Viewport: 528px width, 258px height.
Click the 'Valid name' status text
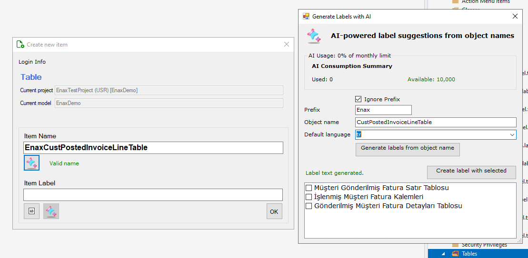tap(64, 163)
